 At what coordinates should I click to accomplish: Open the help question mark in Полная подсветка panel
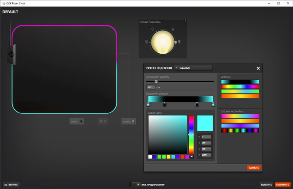(186, 21)
